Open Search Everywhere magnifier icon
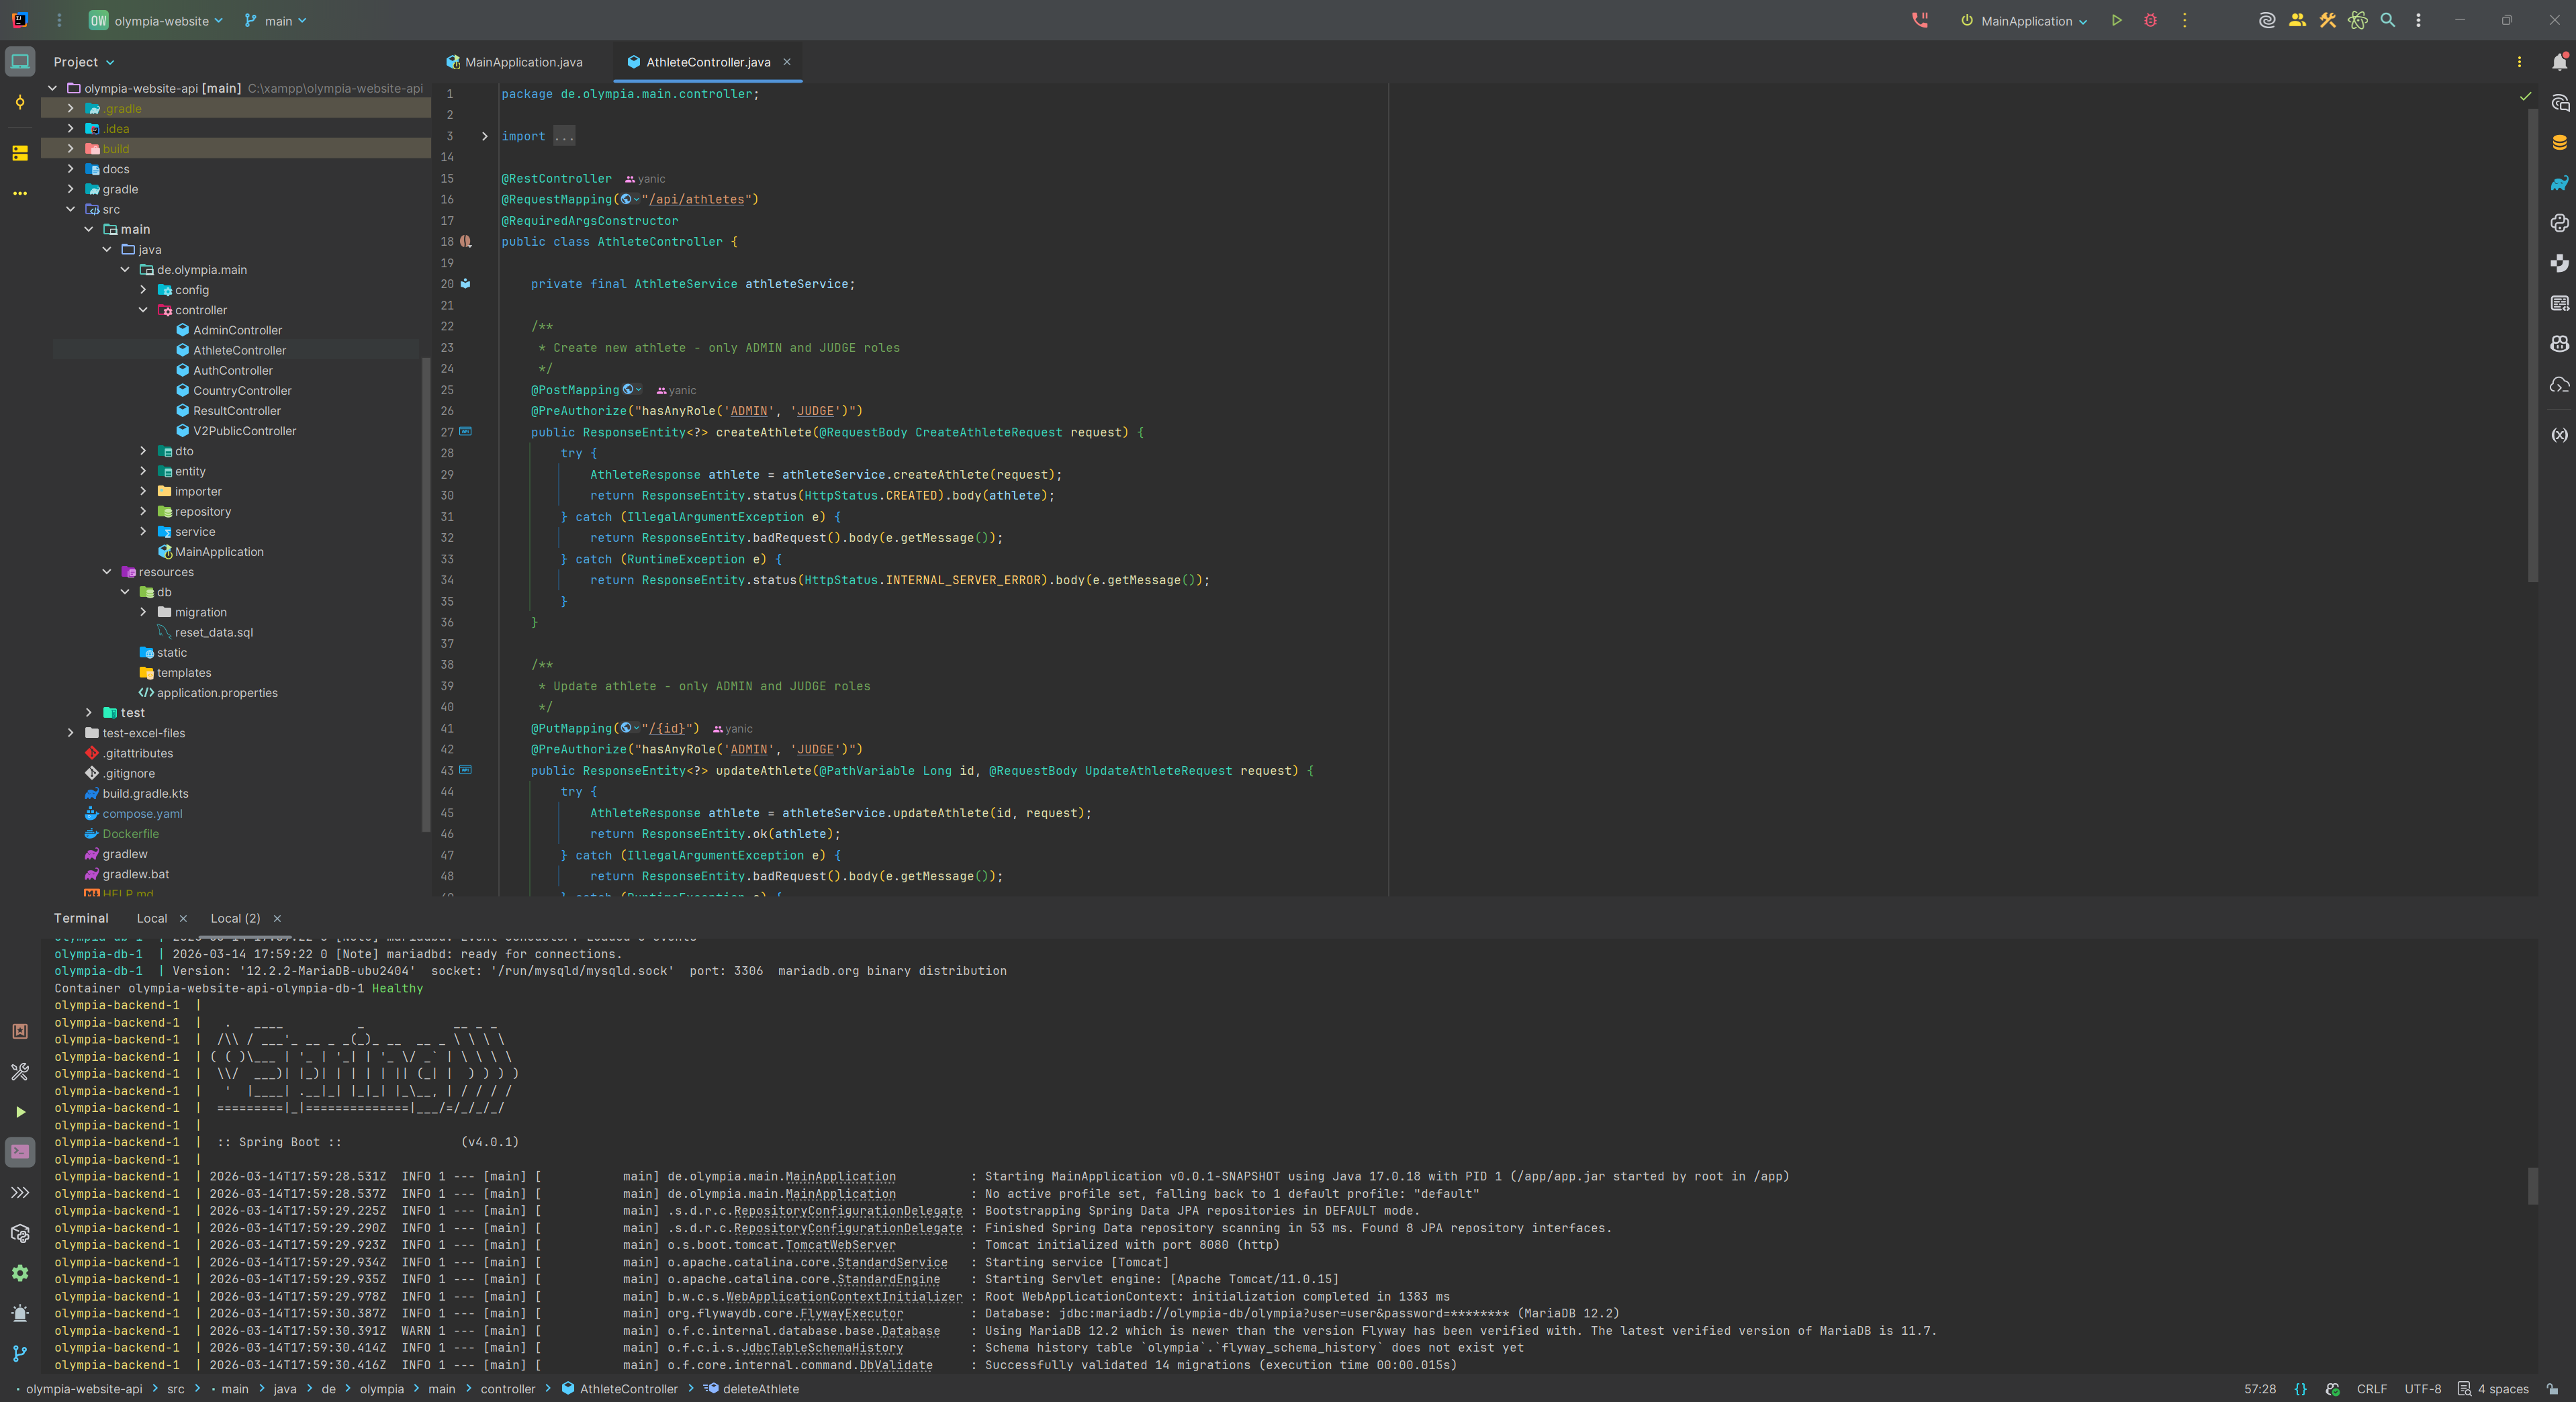 coord(2387,20)
